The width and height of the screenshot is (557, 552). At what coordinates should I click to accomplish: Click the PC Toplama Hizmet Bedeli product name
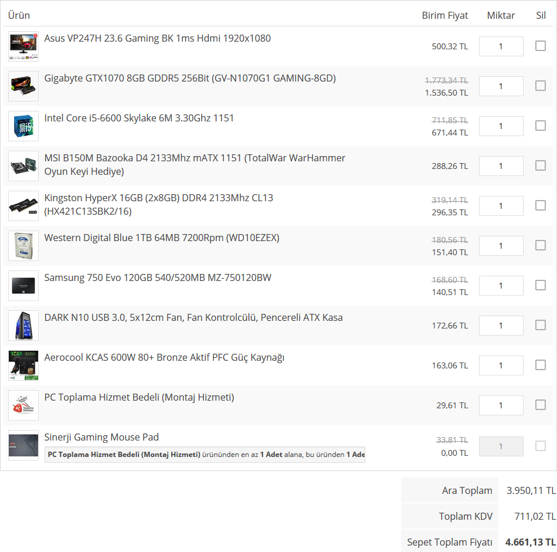click(x=139, y=398)
